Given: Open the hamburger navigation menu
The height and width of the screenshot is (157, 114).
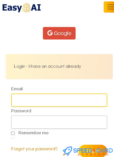Looking at the screenshot, I should pyautogui.click(x=109, y=7).
